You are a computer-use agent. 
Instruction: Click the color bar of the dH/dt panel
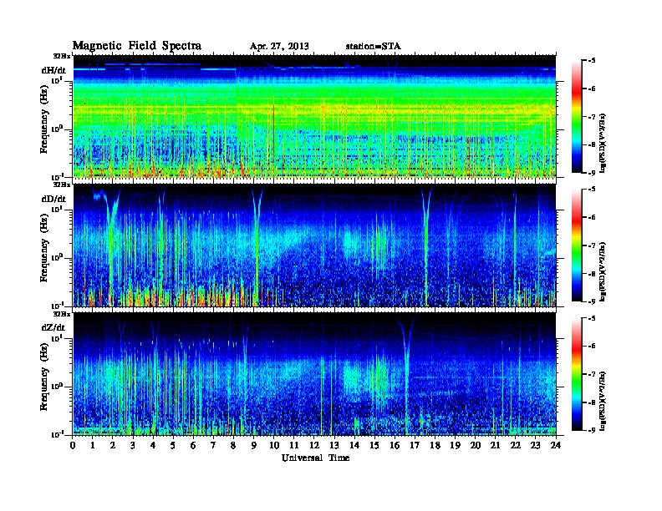tap(577, 117)
